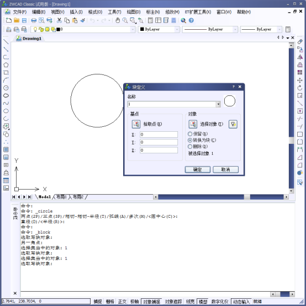Screen dimensions: 306x306
Task: Select the Polygon tool in the left toolbar
Action: (6, 65)
